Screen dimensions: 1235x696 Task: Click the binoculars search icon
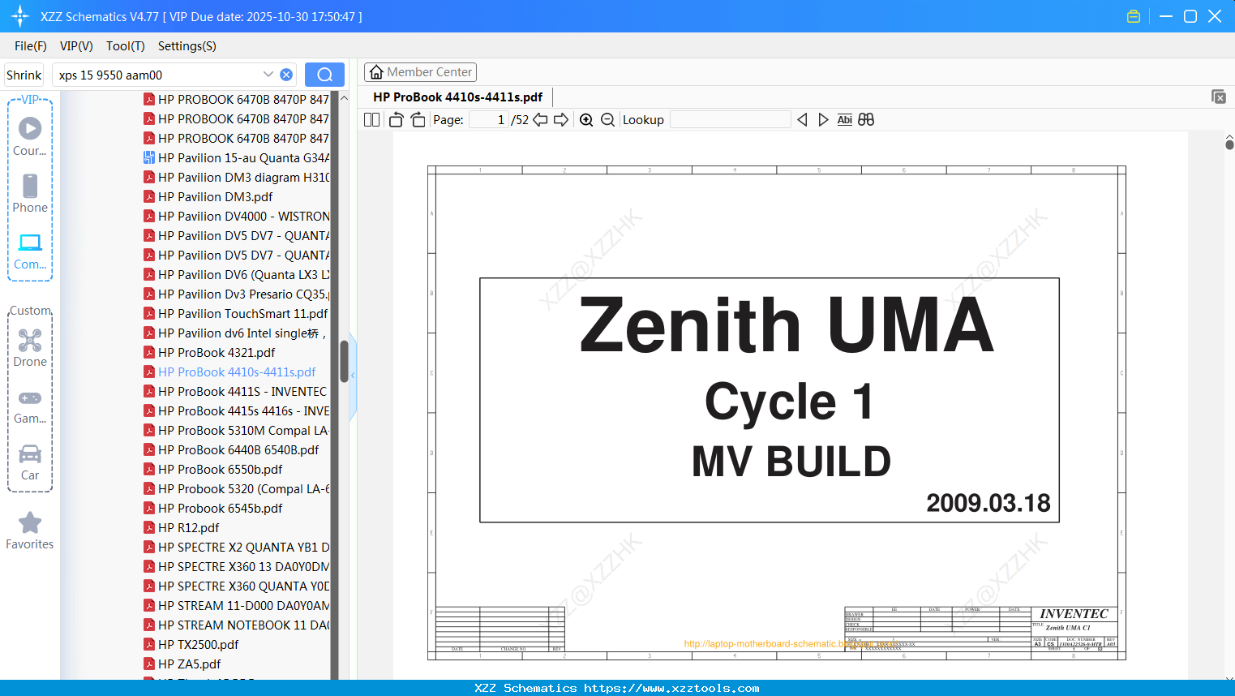click(866, 120)
